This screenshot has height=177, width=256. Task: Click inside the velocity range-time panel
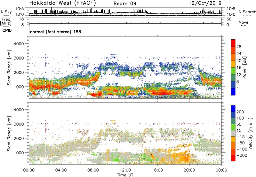(125, 133)
